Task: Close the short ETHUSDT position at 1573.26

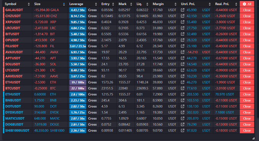Action: 247,82
